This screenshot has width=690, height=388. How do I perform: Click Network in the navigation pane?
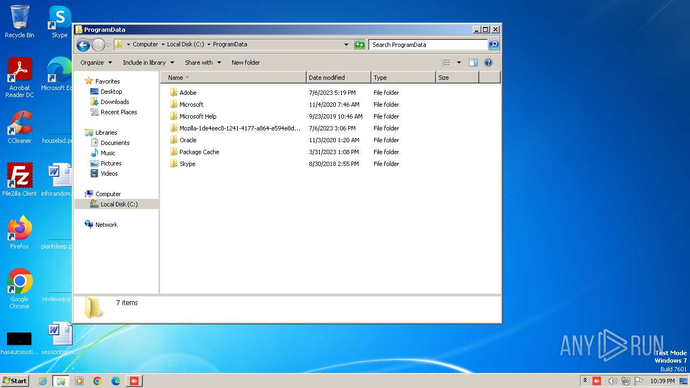coord(106,225)
